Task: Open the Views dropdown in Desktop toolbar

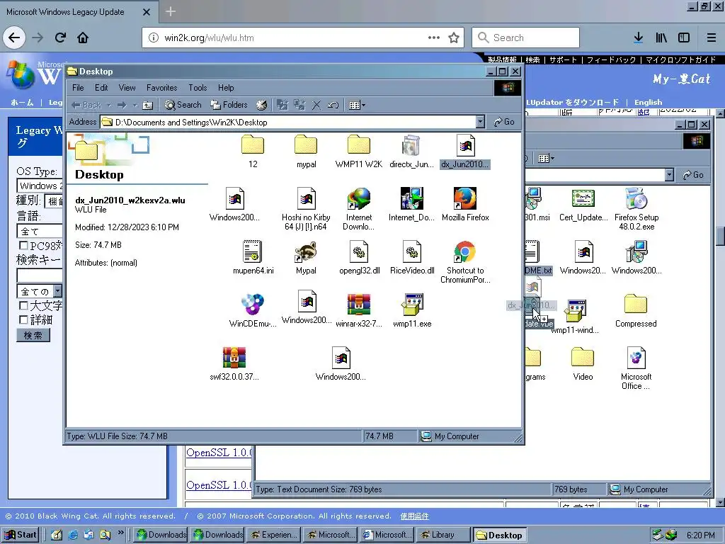Action: (357, 105)
